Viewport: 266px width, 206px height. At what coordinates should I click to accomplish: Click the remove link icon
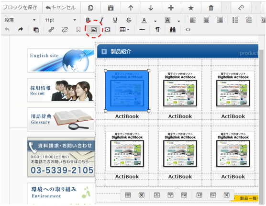65,30
